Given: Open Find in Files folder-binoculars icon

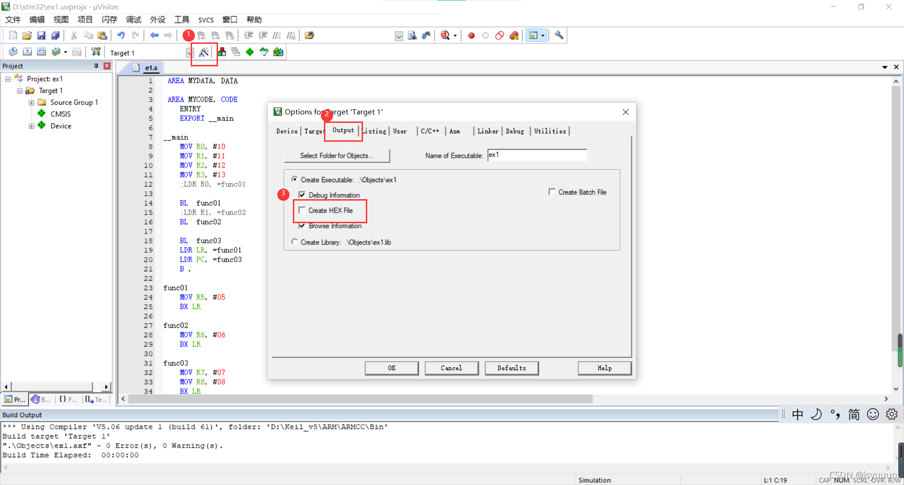Looking at the screenshot, I should point(309,35).
